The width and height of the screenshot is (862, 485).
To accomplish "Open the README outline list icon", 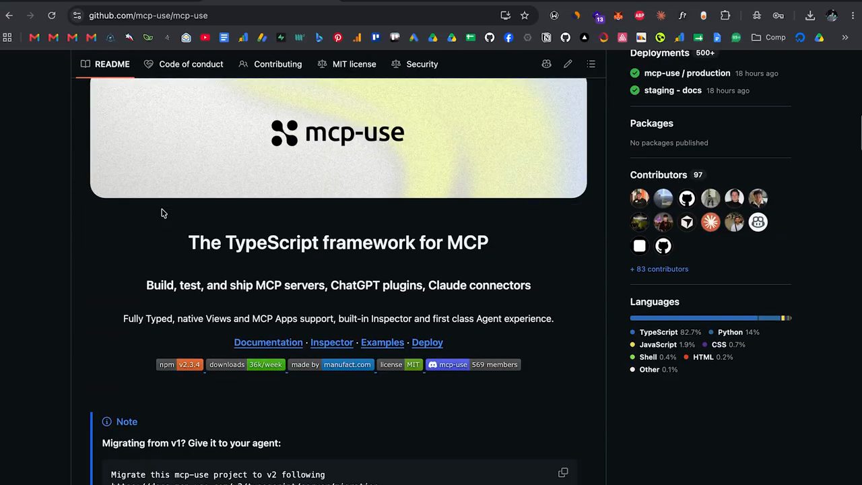I will coord(591,64).
